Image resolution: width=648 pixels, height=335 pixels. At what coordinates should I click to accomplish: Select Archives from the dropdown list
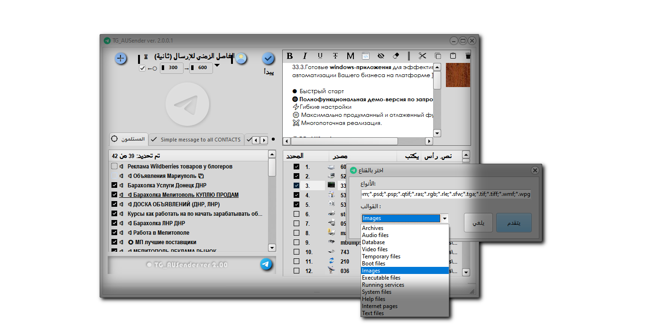tap(405, 228)
